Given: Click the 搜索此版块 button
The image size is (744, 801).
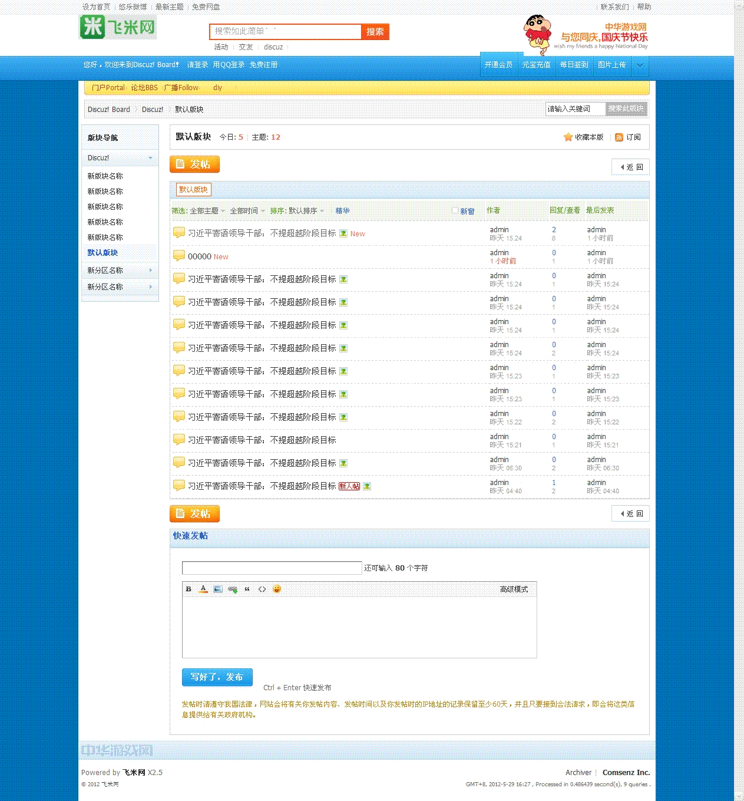Looking at the screenshot, I should click(x=626, y=109).
